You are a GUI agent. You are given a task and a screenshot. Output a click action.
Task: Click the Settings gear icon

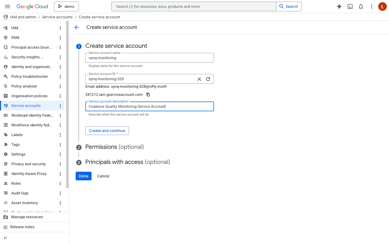pos(6,154)
